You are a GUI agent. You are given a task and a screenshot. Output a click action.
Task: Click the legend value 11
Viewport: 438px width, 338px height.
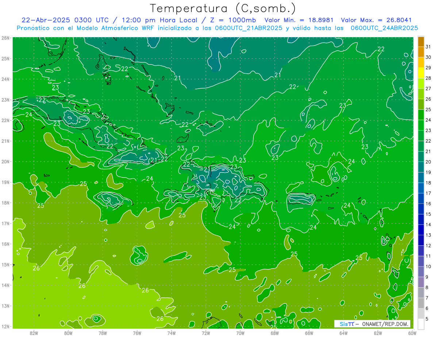(428, 256)
